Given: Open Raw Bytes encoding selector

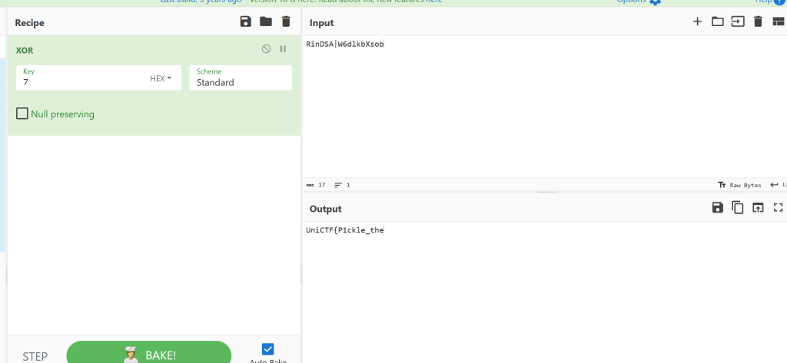Looking at the screenshot, I should [x=739, y=185].
